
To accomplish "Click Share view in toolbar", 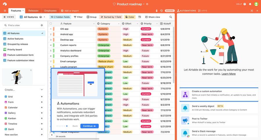I will tap(153, 17).
